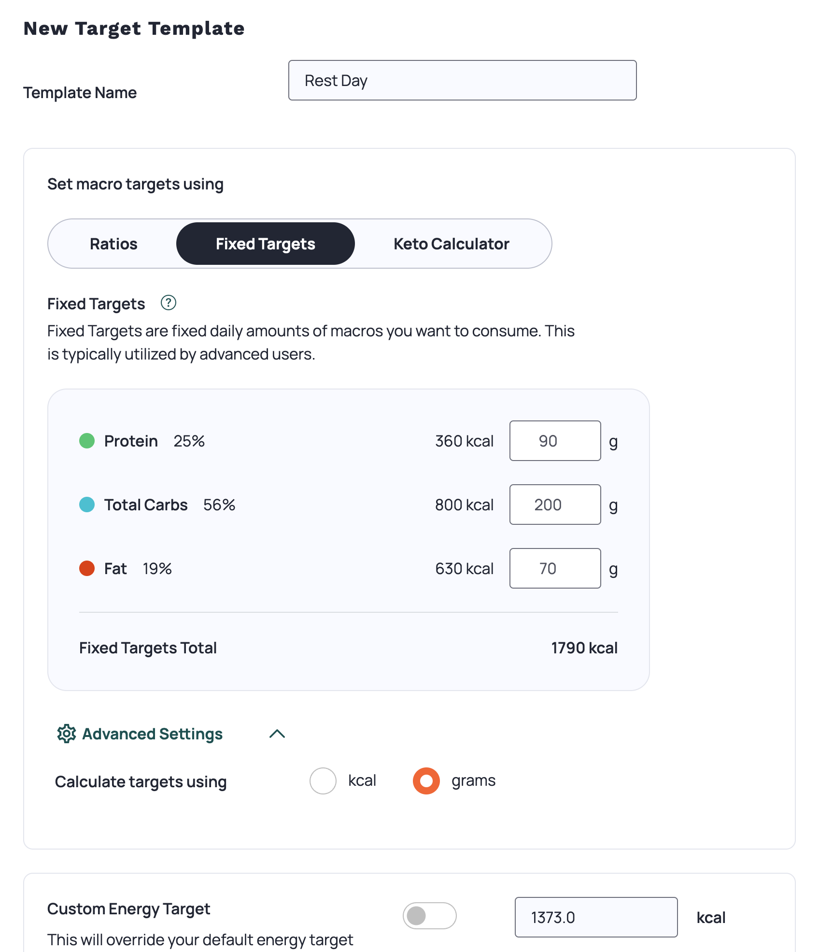Screen dimensions: 819x952
Task: Click the "1790 kcal" total value
Action: (584, 648)
